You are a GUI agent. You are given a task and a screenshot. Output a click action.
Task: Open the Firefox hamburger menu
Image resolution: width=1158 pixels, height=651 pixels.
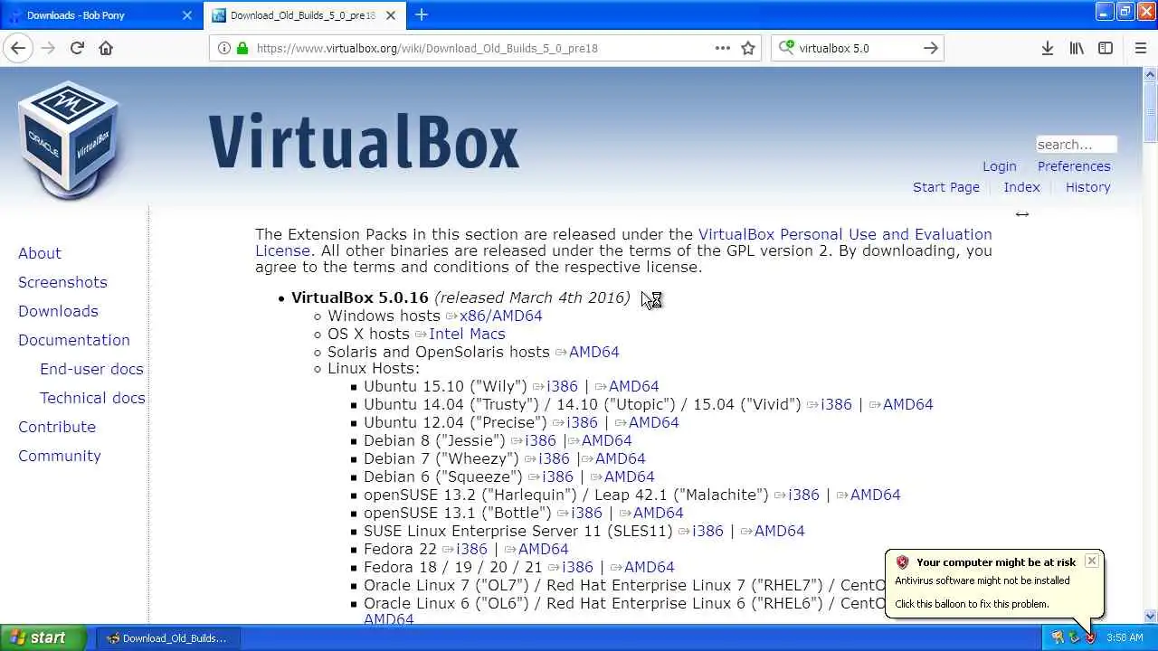coord(1141,48)
